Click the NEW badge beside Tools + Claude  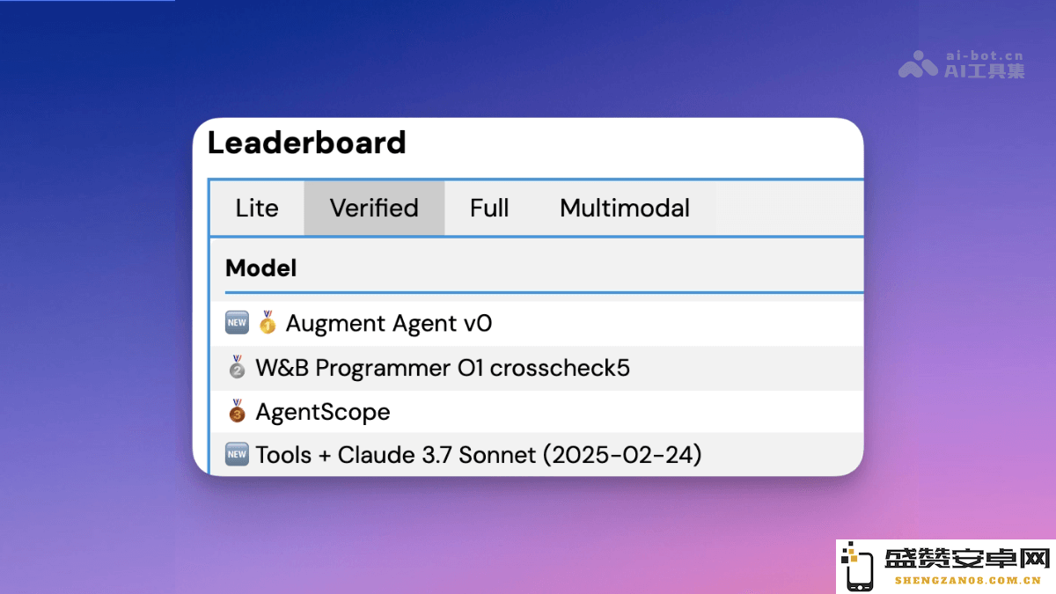click(238, 455)
